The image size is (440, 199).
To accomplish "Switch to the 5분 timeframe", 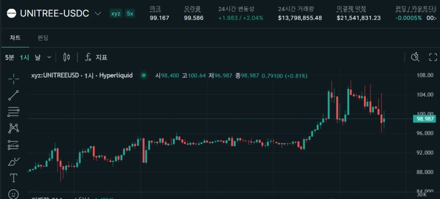I will 9,58.
